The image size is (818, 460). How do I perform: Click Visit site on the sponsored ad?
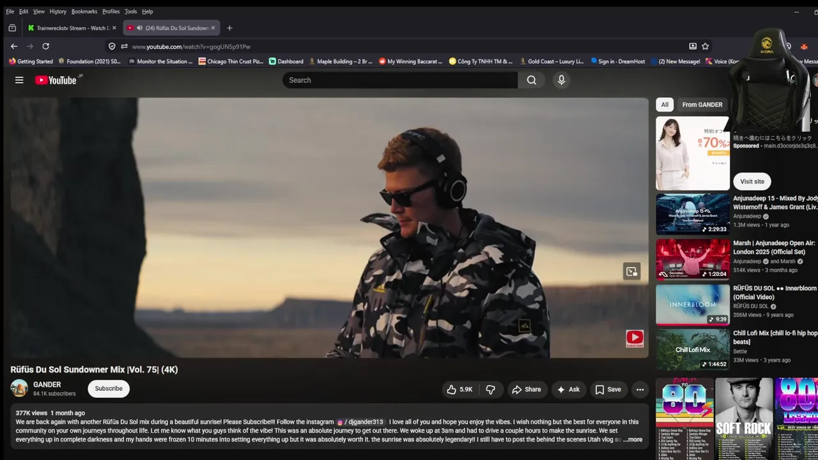(752, 181)
